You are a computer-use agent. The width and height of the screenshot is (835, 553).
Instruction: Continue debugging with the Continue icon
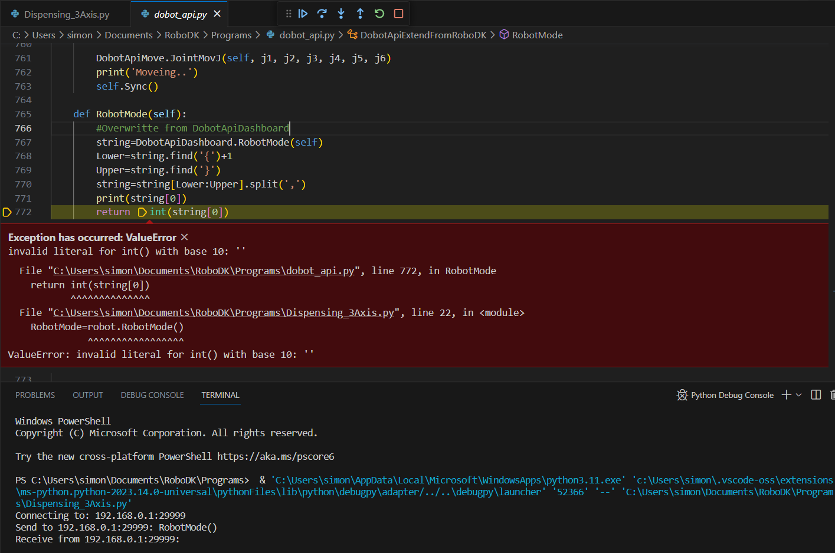[303, 14]
